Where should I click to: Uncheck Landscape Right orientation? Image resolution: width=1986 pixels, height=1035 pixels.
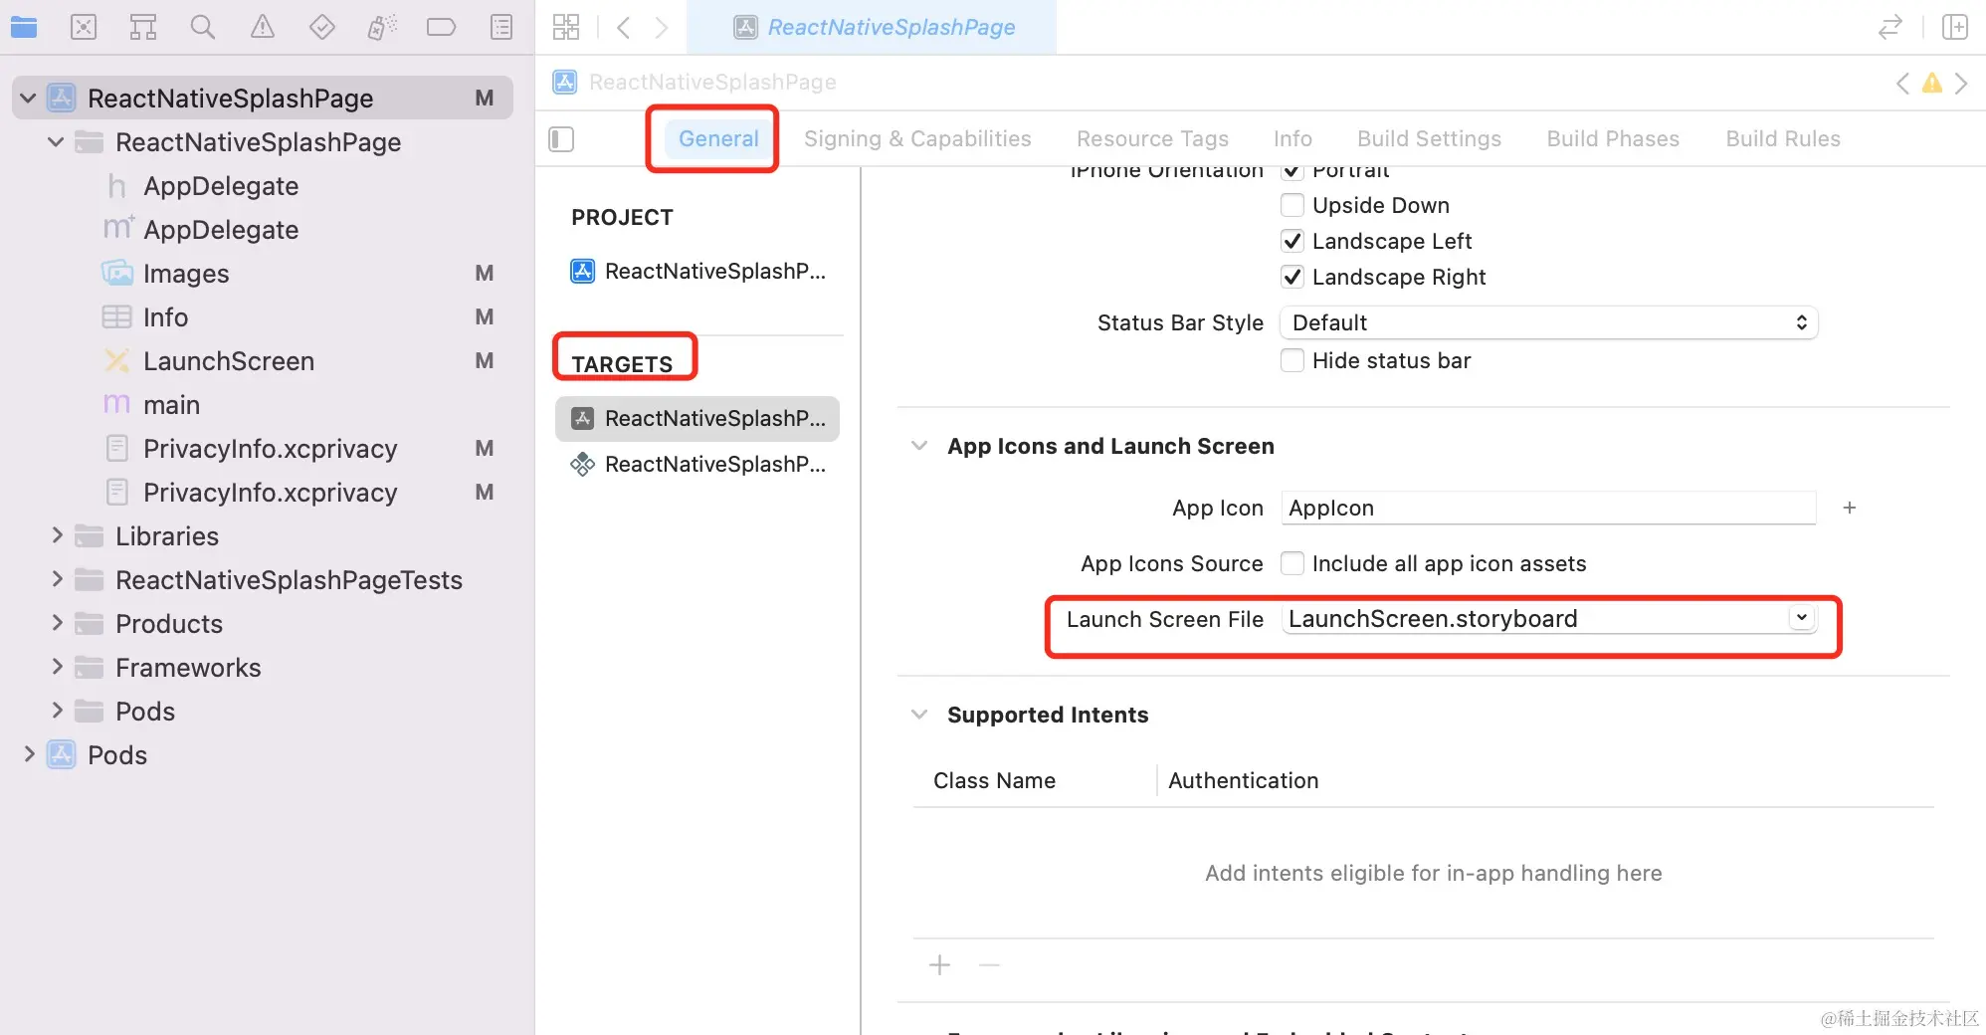1292,277
